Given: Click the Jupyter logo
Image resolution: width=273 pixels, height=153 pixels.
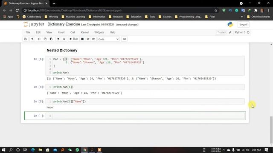Looking at the screenshot, I should [34, 24].
